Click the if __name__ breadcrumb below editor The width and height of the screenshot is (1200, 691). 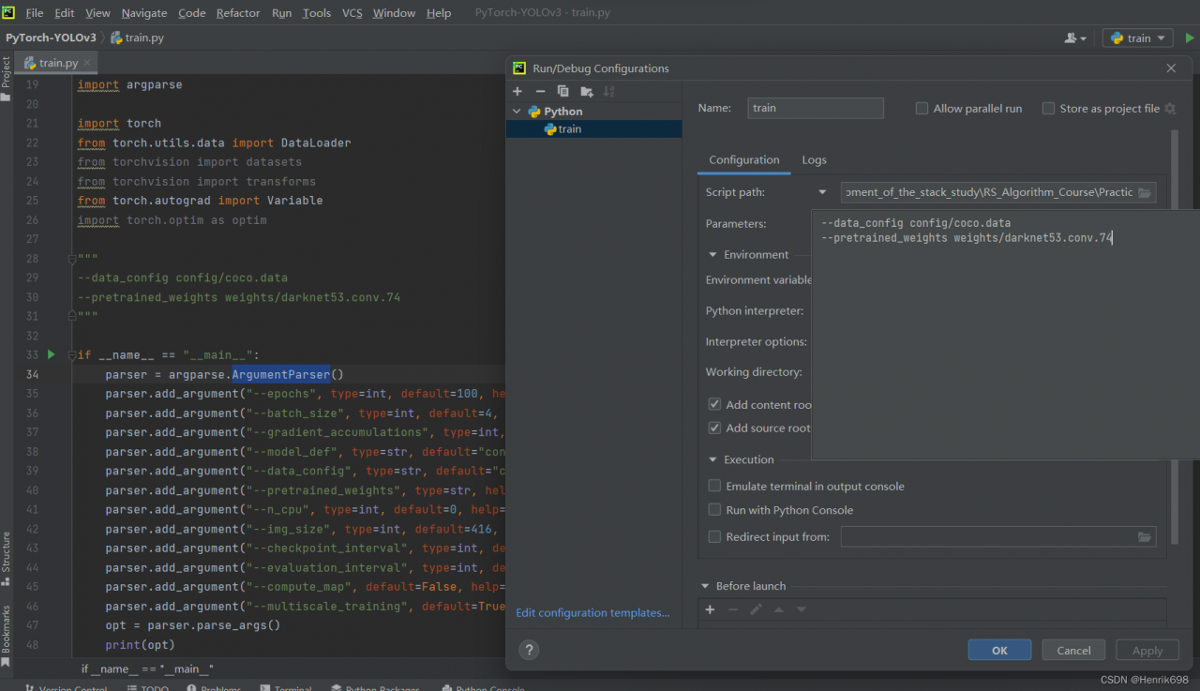pos(147,668)
